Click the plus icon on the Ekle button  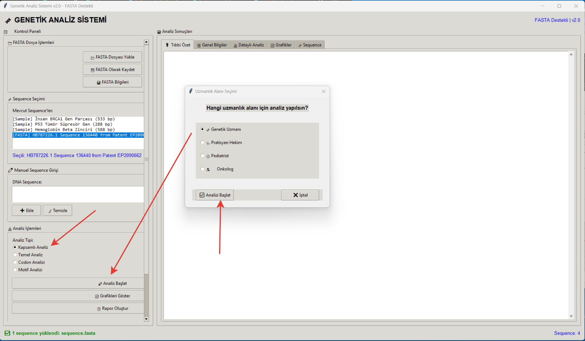click(x=22, y=210)
